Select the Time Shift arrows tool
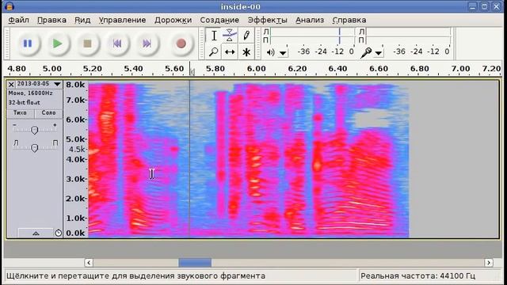This screenshot has height=285, width=507. [x=230, y=51]
